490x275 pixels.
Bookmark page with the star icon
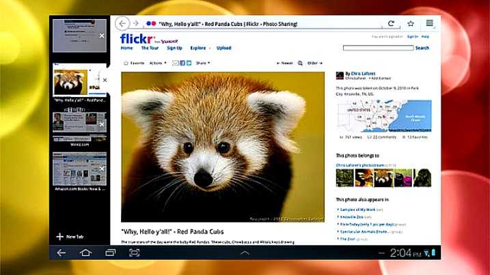point(411,23)
